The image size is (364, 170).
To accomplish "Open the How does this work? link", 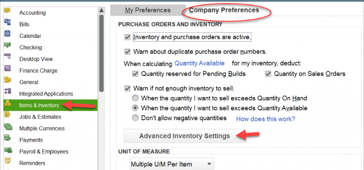I will (x=266, y=119).
